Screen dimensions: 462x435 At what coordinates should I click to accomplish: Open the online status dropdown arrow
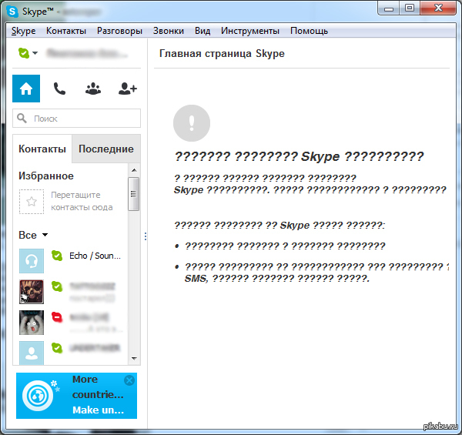(35, 53)
